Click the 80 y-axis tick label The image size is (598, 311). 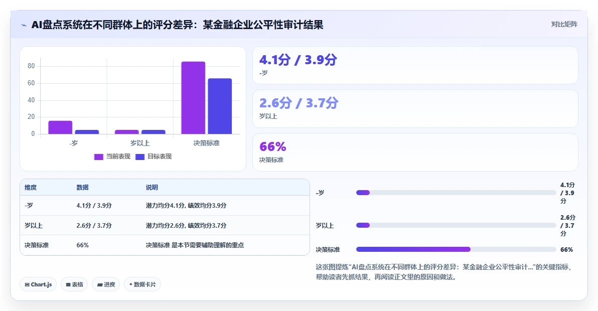click(31, 66)
